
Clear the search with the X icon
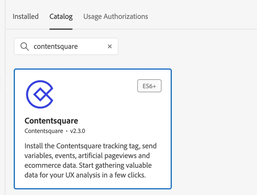110,47
